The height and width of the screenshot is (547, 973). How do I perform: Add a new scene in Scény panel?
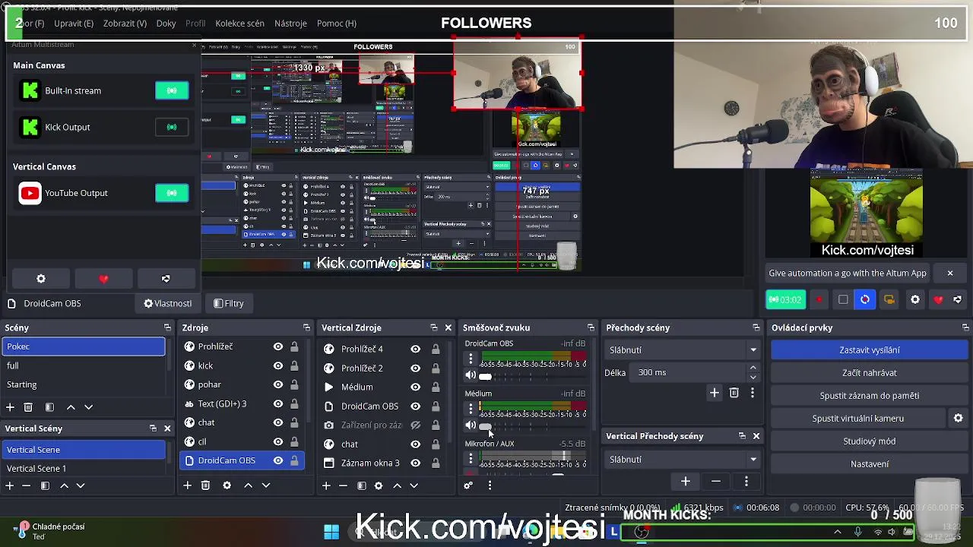10,407
